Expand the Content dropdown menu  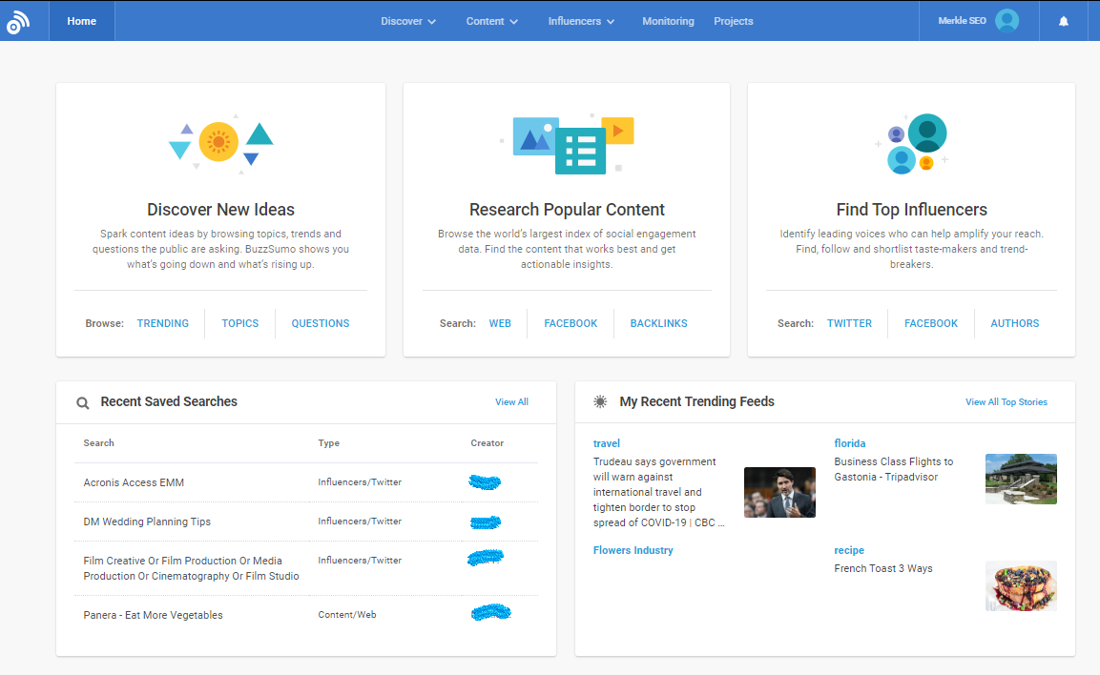click(492, 21)
